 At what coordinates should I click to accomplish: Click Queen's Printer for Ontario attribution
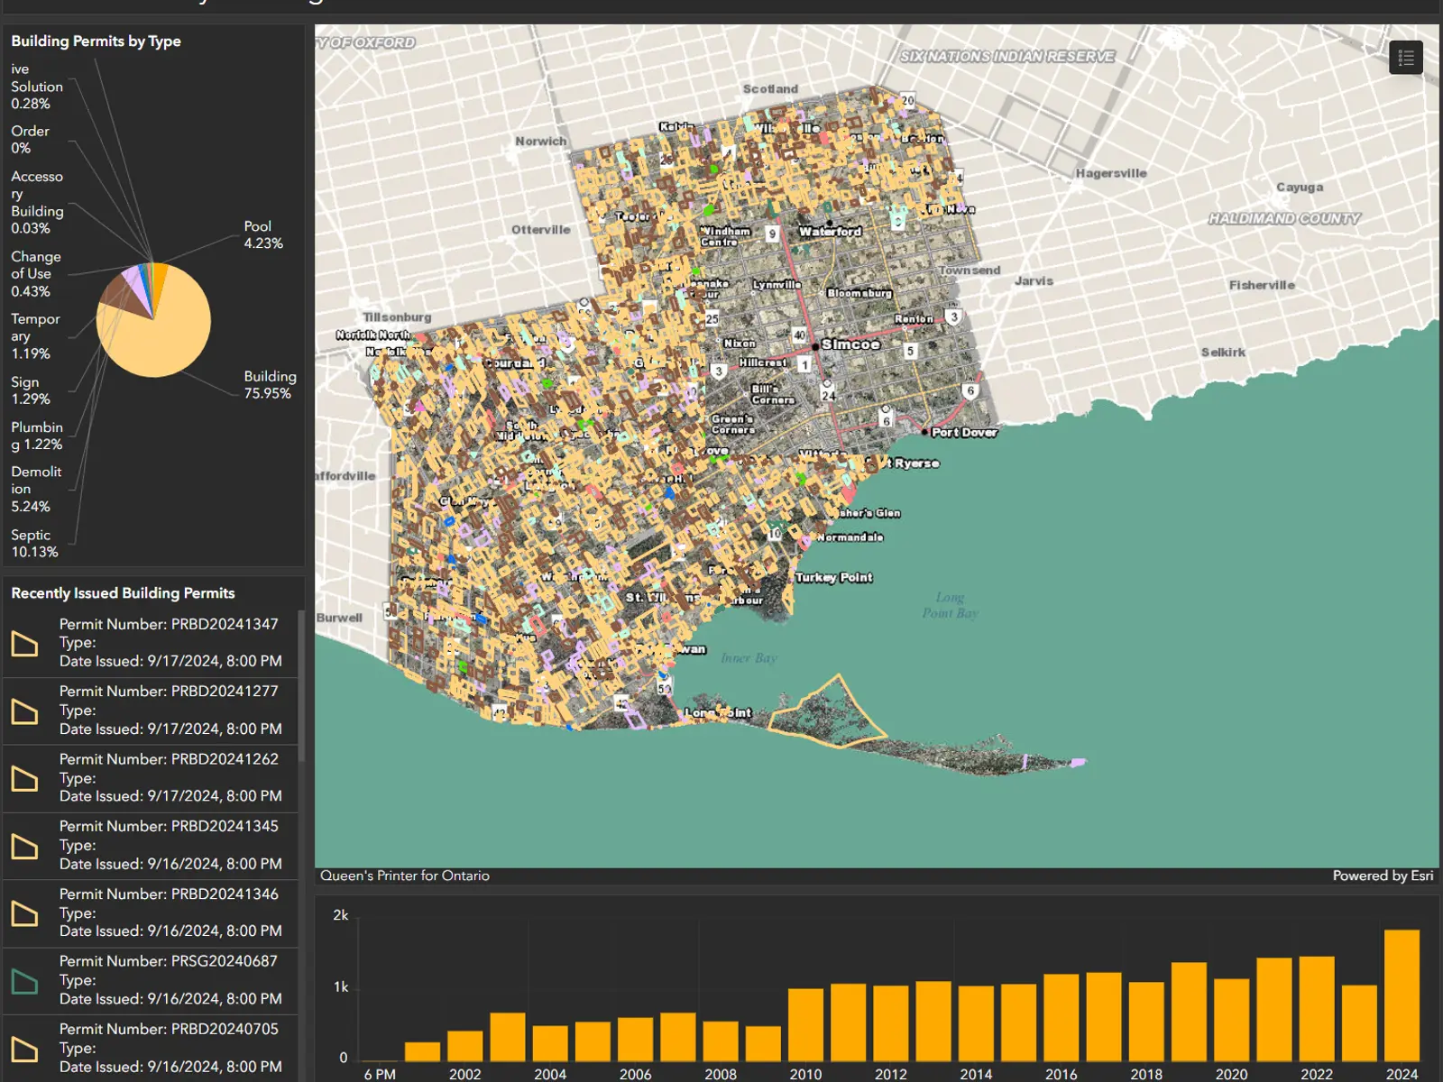tap(405, 876)
